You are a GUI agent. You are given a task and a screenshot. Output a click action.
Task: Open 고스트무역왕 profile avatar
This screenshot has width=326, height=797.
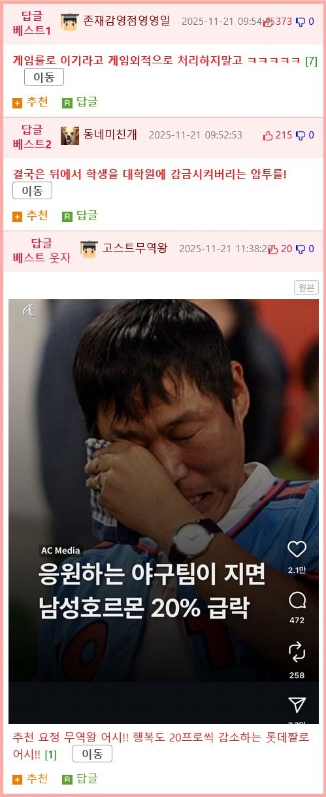(89, 249)
